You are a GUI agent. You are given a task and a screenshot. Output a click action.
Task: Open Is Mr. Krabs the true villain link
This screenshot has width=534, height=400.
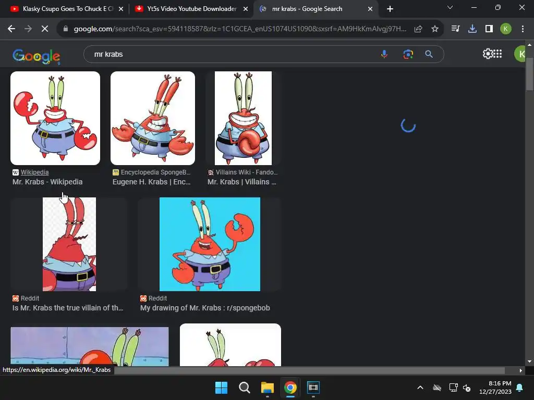[x=68, y=308]
